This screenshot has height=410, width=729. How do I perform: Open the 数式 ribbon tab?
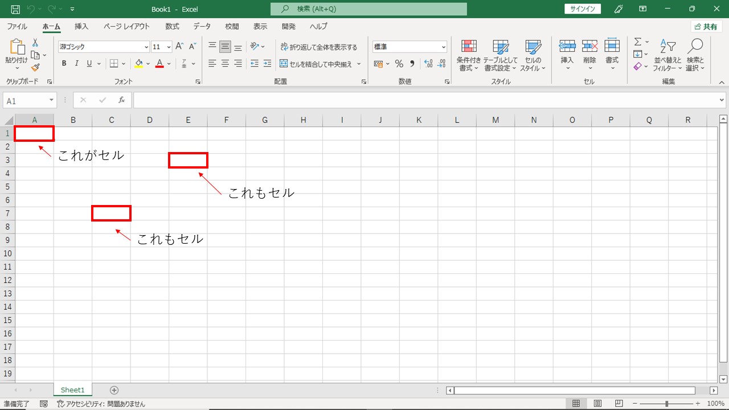(172, 27)
